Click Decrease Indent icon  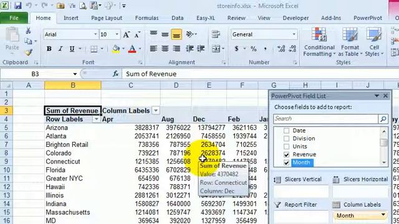click(x=190, y=49)
